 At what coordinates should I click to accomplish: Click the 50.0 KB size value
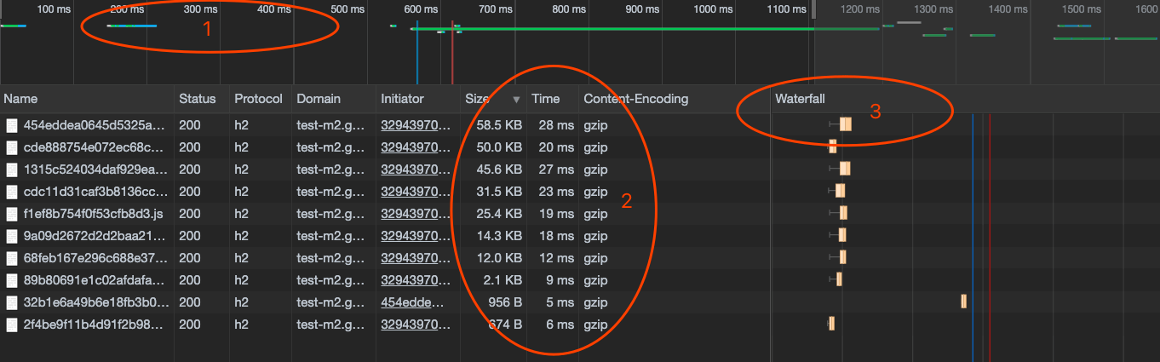click(499, 147)
